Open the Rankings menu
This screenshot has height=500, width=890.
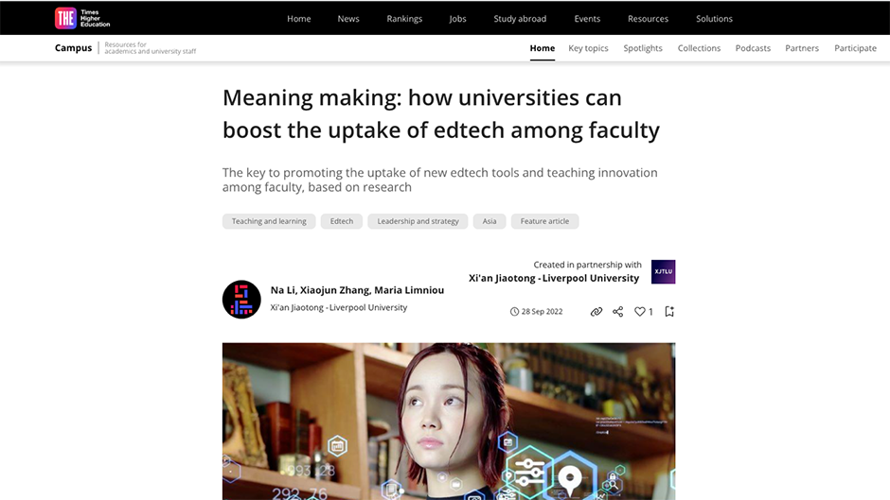404,19
